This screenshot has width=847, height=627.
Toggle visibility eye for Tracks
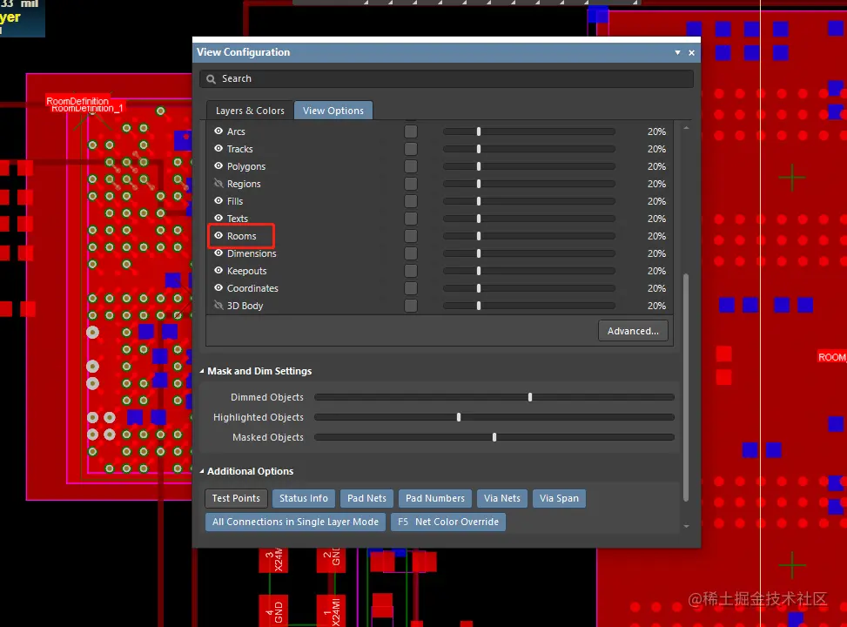pyautogui.click(x=218, y=148)
